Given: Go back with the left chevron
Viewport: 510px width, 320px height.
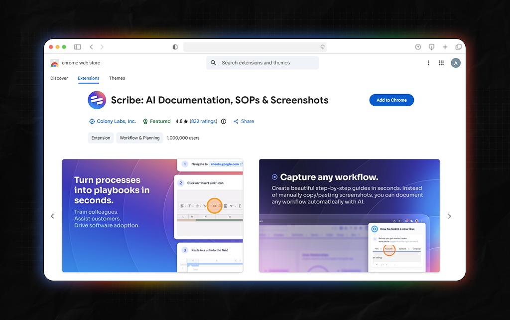Looking at the screenshot, I should coord(92,47).
